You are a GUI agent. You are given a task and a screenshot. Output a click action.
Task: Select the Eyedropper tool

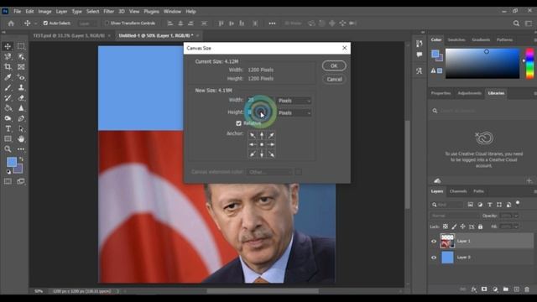pyautogui.click(x=8, y=77)
